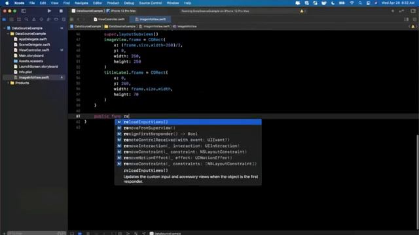Screen dimensions: 419x235
Task: Add editor on right icon
Action: [414, 19]
